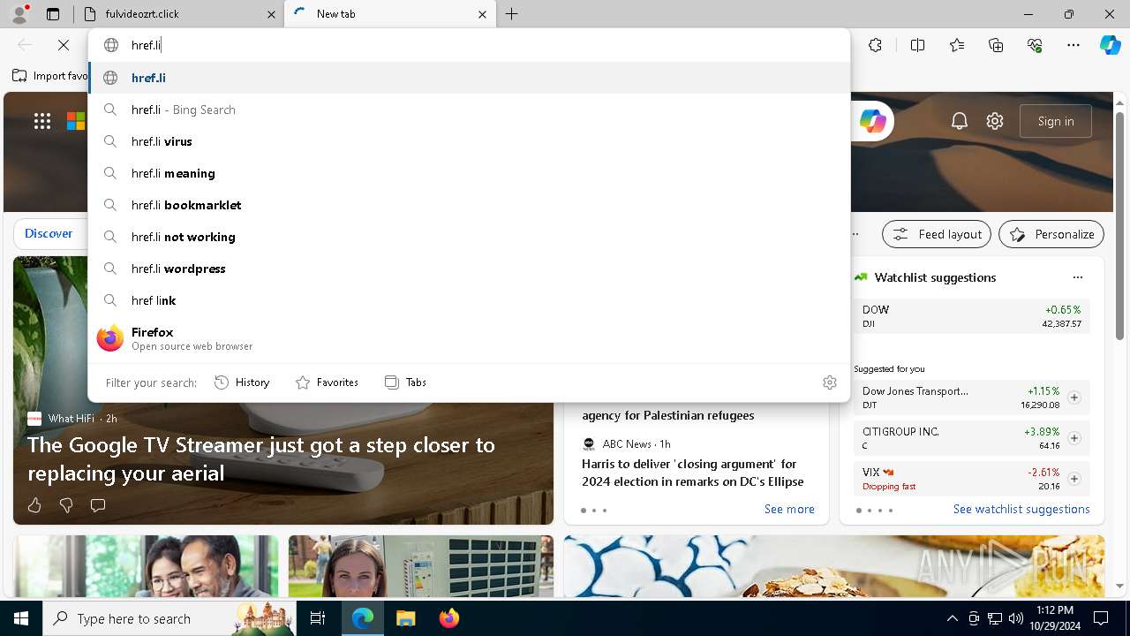Click the Sign in button

pos(1056,121)
